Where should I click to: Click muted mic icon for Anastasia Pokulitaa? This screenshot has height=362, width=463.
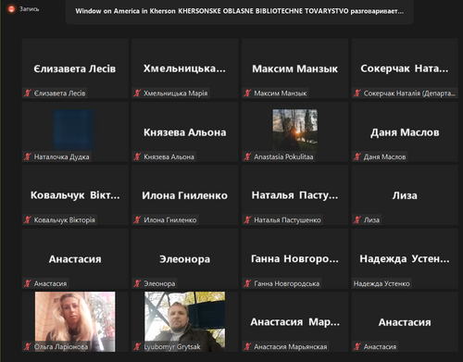coord(247,156)
